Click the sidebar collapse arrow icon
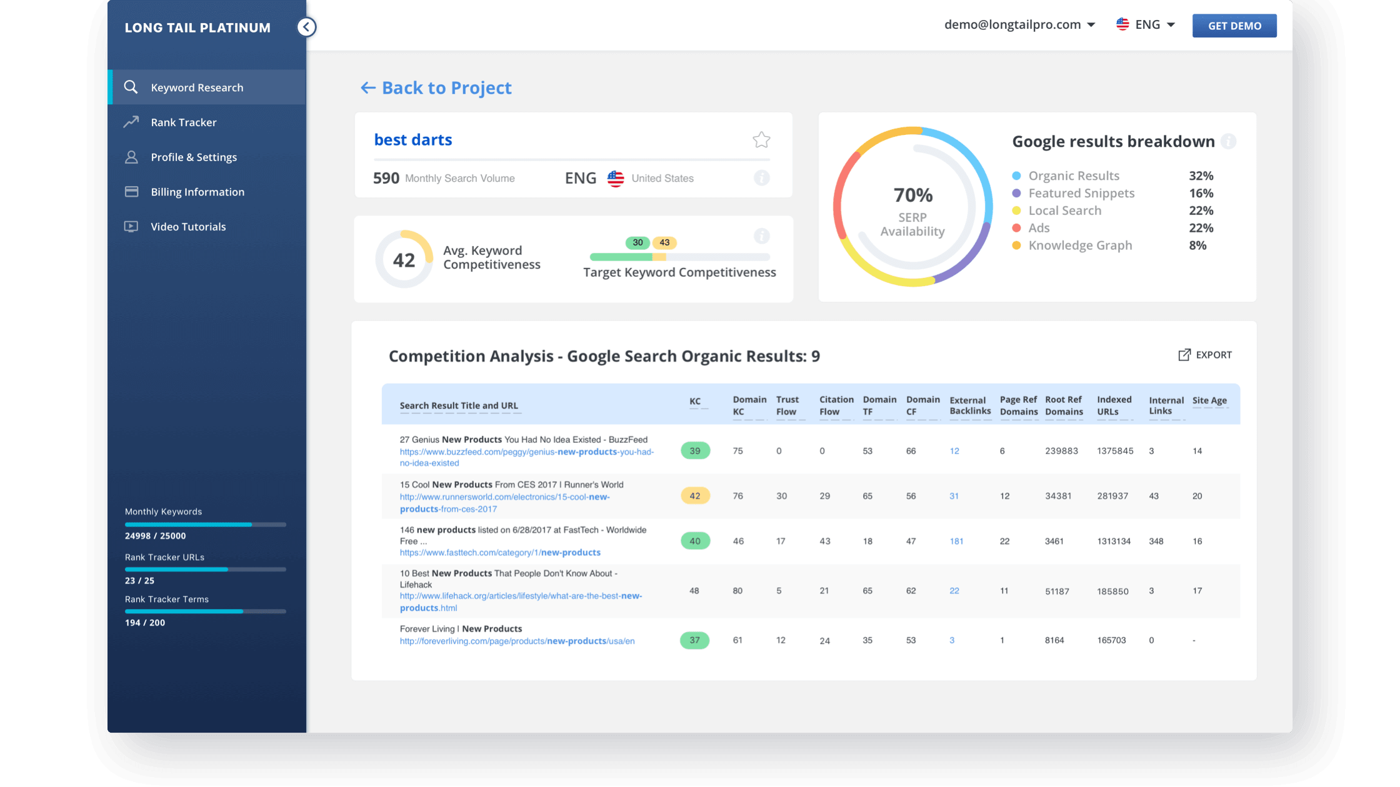The image size is (1400, 787). [307, 27]
